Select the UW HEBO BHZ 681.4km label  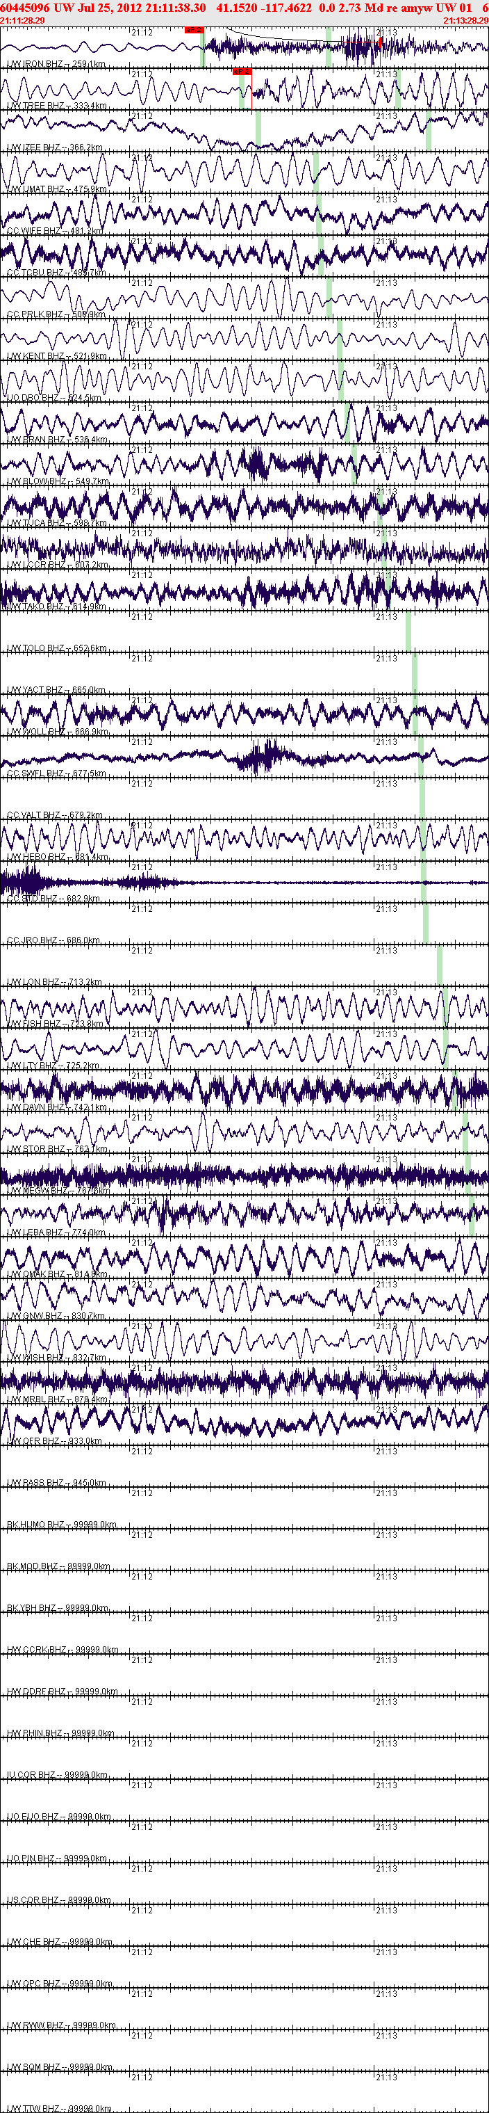58,857
